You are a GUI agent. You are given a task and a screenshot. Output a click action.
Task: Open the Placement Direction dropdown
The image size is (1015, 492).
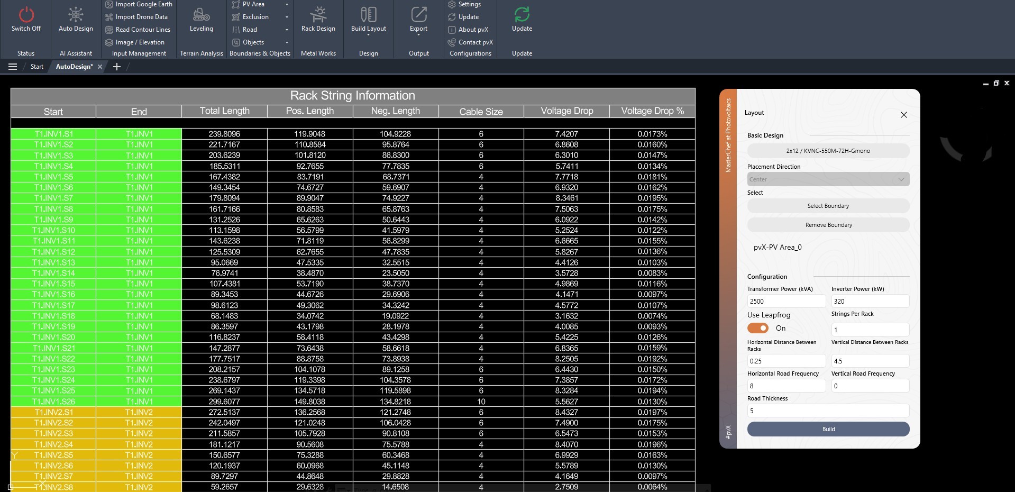click(828, 179)
